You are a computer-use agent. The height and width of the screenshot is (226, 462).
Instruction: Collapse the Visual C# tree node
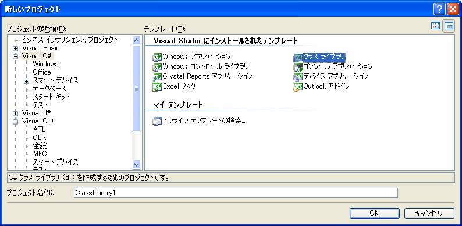coord(16,57)
